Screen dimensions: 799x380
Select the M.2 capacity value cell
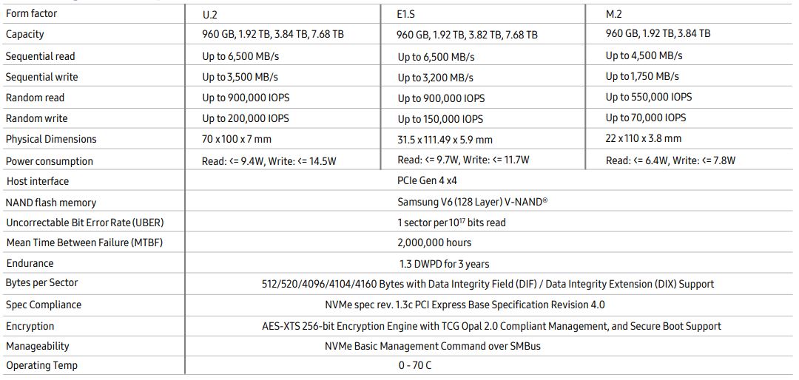[658, 33]
